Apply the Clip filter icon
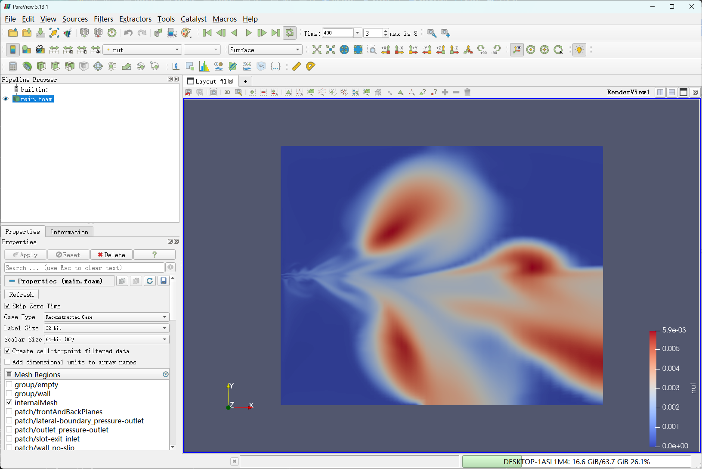Image resolution: width=702 pixels, height=469 pixels. 41,66
